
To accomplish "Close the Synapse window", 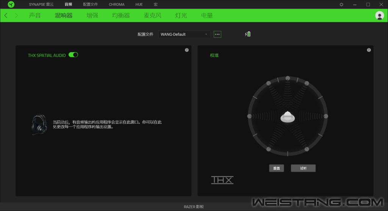I will [381, 5].
